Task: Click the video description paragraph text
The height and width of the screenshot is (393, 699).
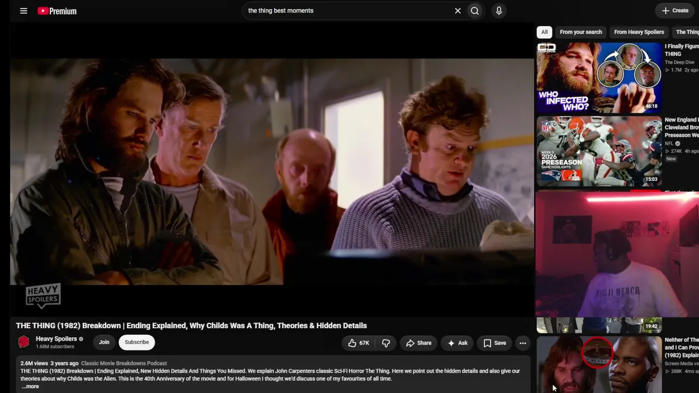Action: [x=270, y=375]
